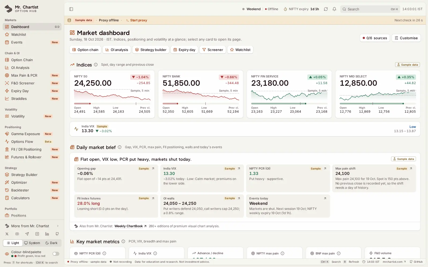Open India VIX brief card arrow
This screenshot has width=428, height=267.
point(239,168)
